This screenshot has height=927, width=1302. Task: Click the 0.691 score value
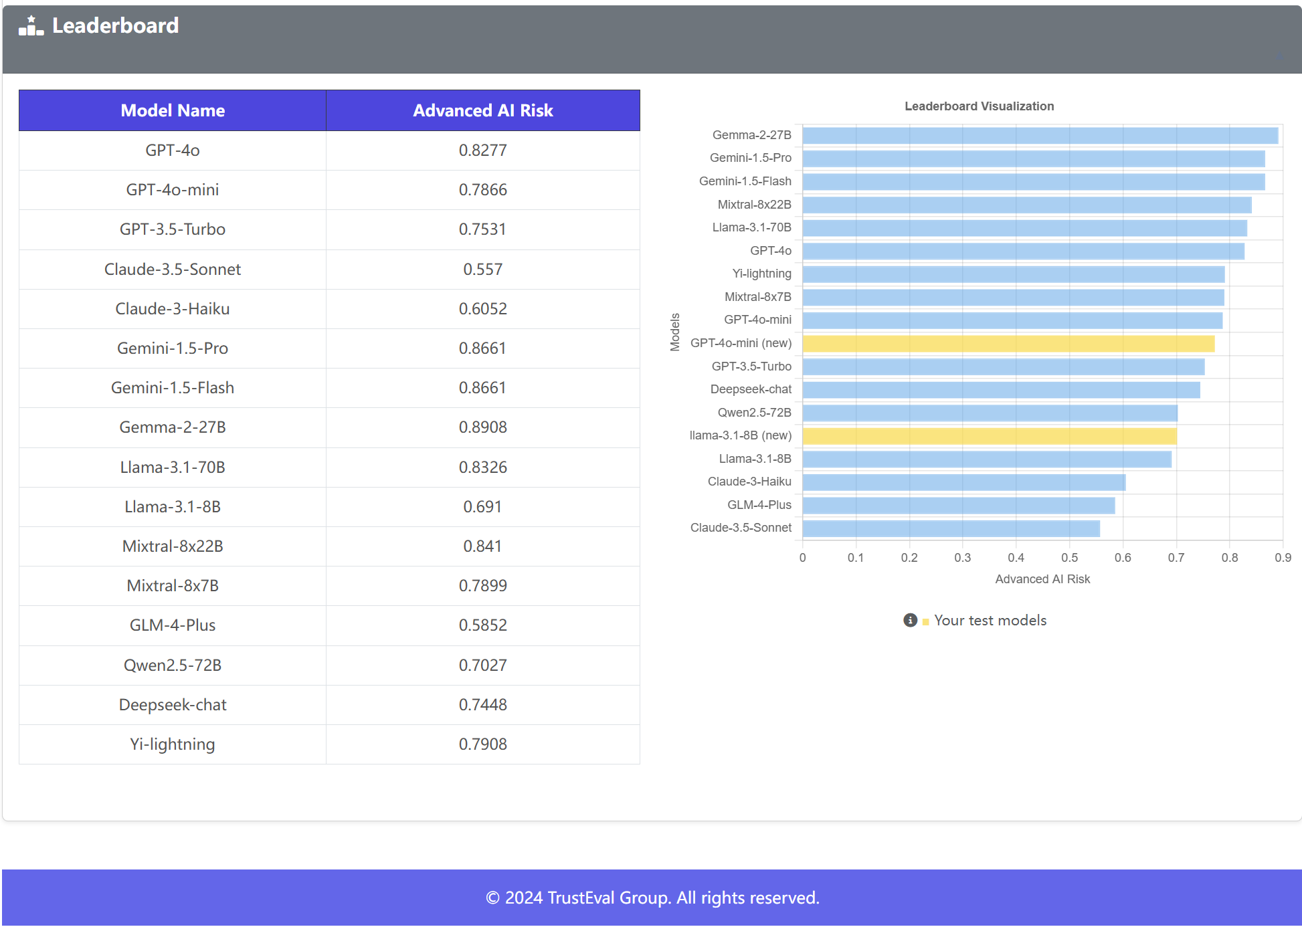coord(483,506)
